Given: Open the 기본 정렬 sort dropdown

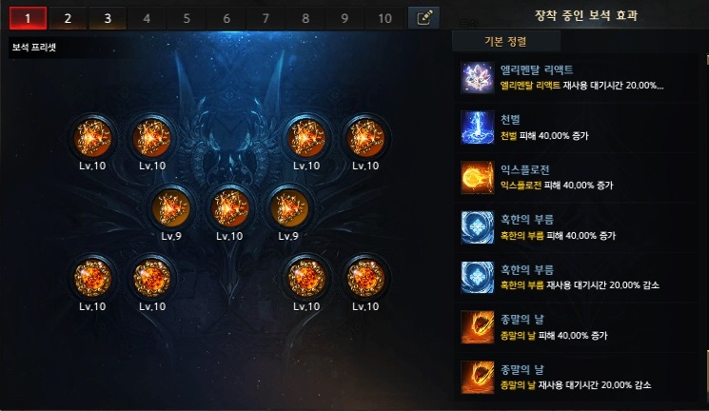Looking at the screenshot, I should click(506, 42).
